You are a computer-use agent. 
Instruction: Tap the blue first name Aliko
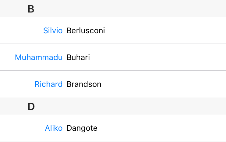tap(54, 128)
